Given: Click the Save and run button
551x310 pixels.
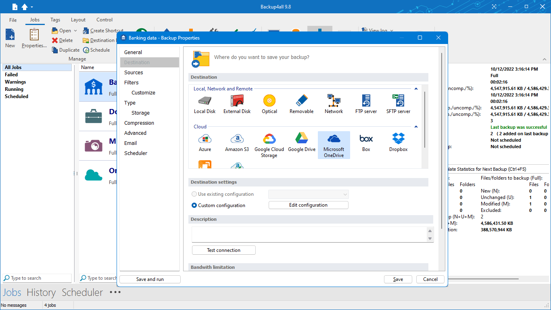Looking at the screenshot, I should click(150, 279).
